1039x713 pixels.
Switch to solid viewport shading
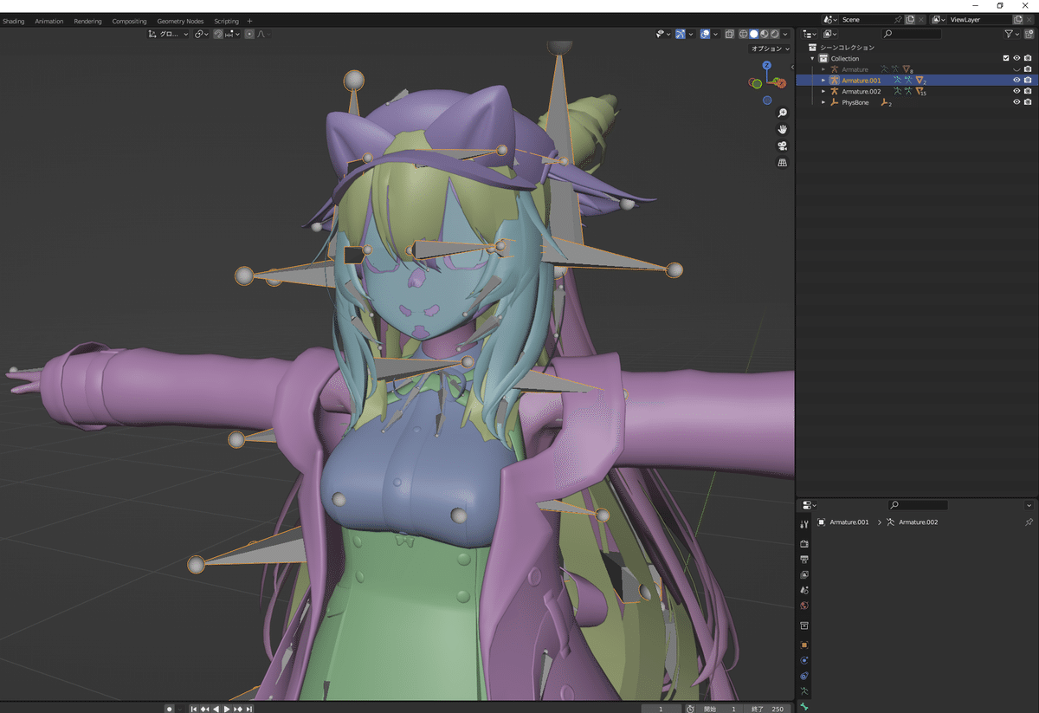click(753, 34)
